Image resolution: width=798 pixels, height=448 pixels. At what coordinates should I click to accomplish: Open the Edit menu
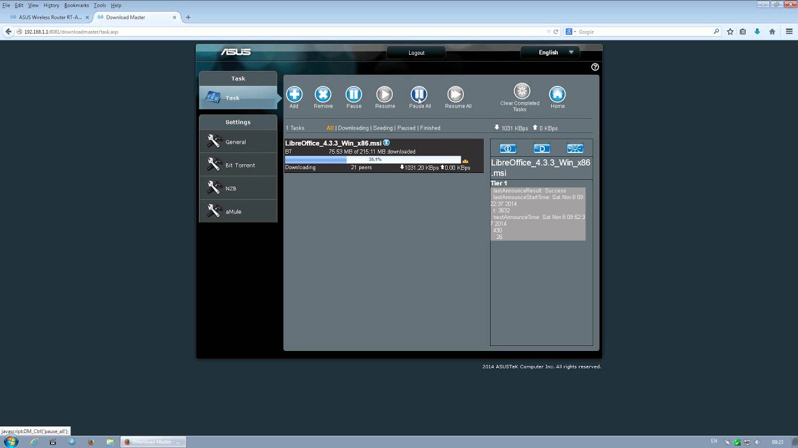(x=19, y=5)
